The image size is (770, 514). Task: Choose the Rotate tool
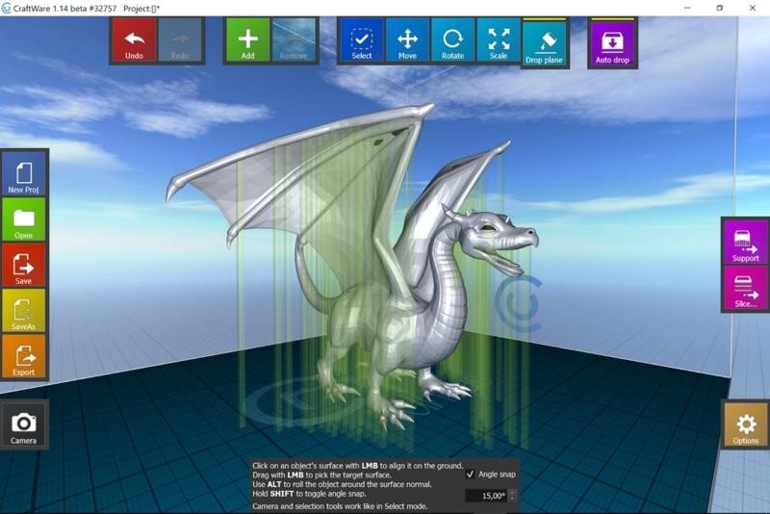452,41
